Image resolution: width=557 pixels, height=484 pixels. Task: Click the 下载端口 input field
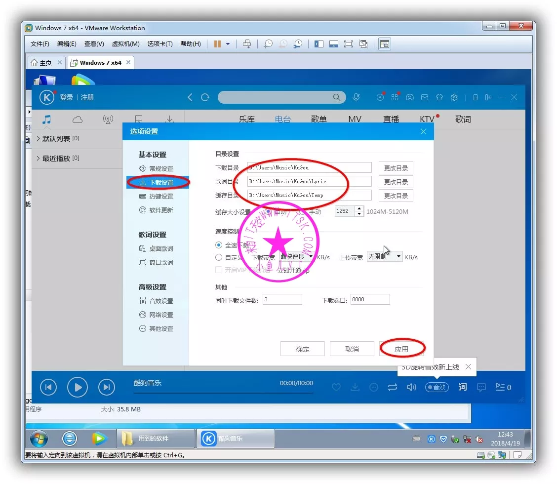(370, 299)
